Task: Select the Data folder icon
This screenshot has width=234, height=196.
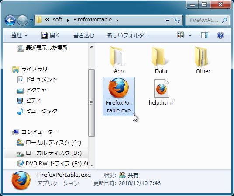Action: point(160,56)
